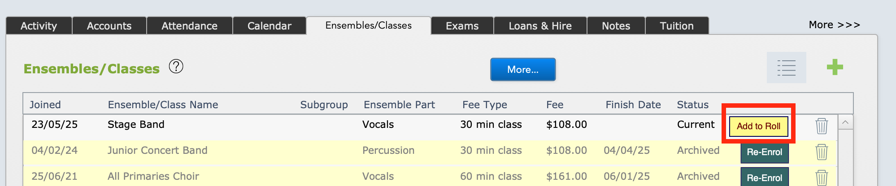The image size is (896, 186).
Task: Select the Tuition tab
Action: pos(677,25)
